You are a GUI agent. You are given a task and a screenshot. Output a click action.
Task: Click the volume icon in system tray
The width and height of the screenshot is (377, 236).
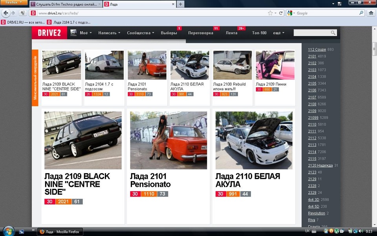coord(361,231)
